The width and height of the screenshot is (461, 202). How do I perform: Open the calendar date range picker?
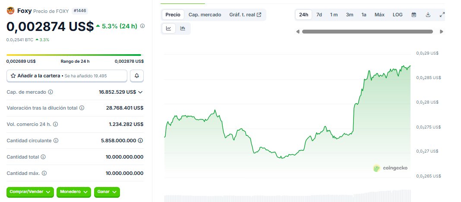[x=414, y=15]
